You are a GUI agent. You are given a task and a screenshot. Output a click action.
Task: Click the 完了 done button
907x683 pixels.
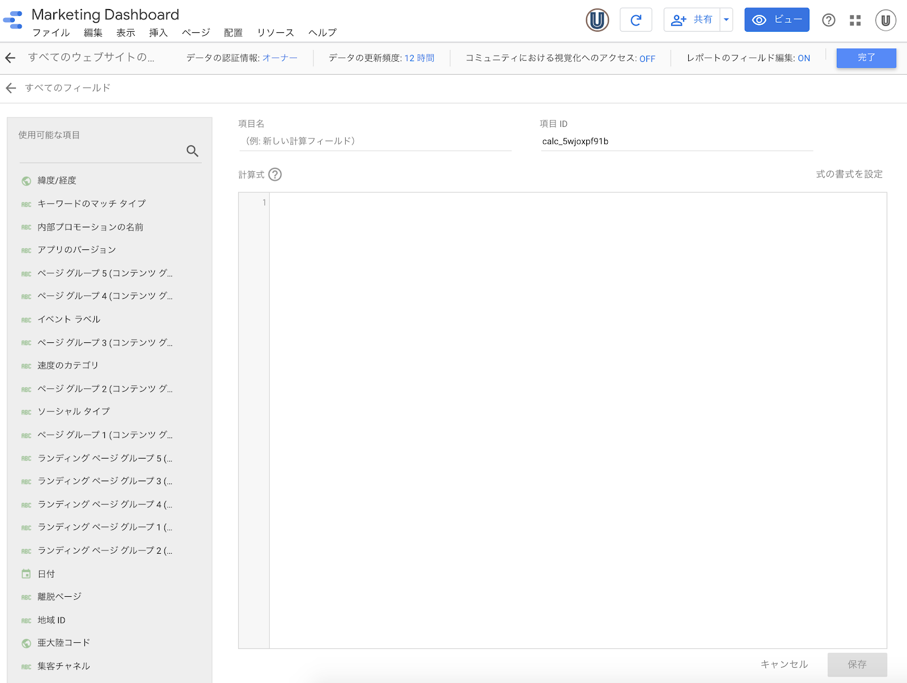866,58
